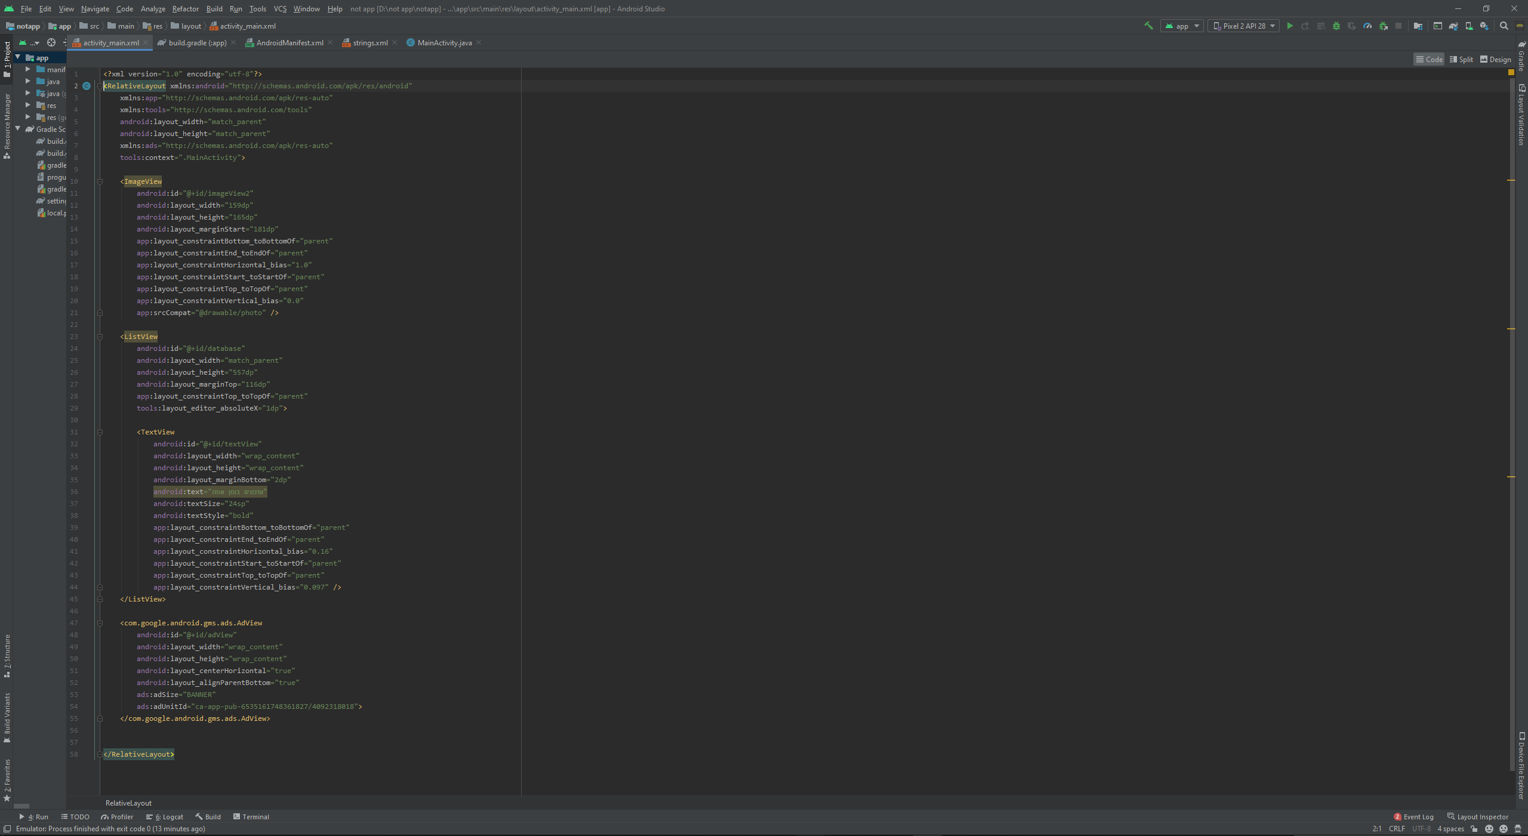Expand the manifests folder node

pos(27,69)
